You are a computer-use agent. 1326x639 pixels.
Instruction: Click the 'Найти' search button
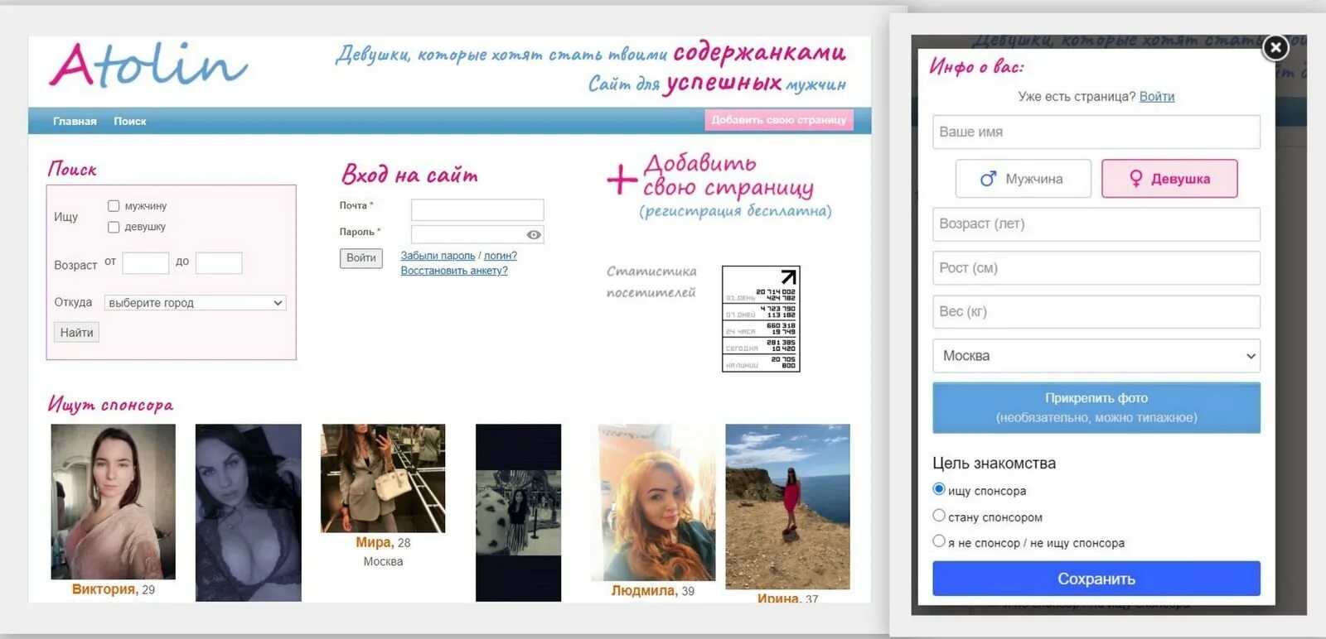76,333
